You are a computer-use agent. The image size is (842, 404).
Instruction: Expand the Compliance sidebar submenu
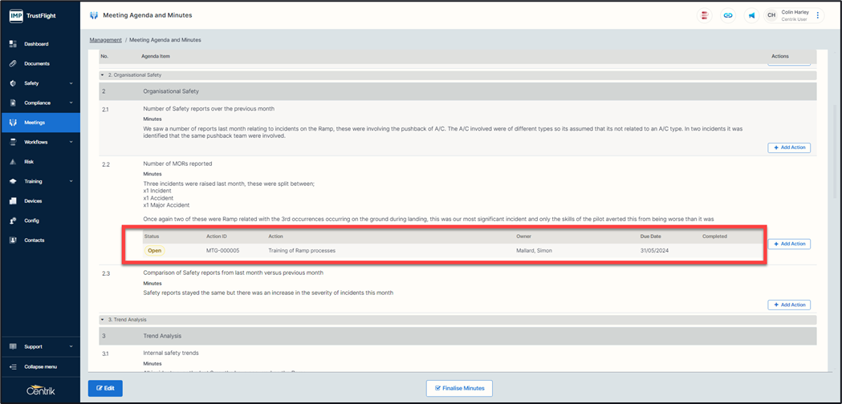tap(71, 103)
